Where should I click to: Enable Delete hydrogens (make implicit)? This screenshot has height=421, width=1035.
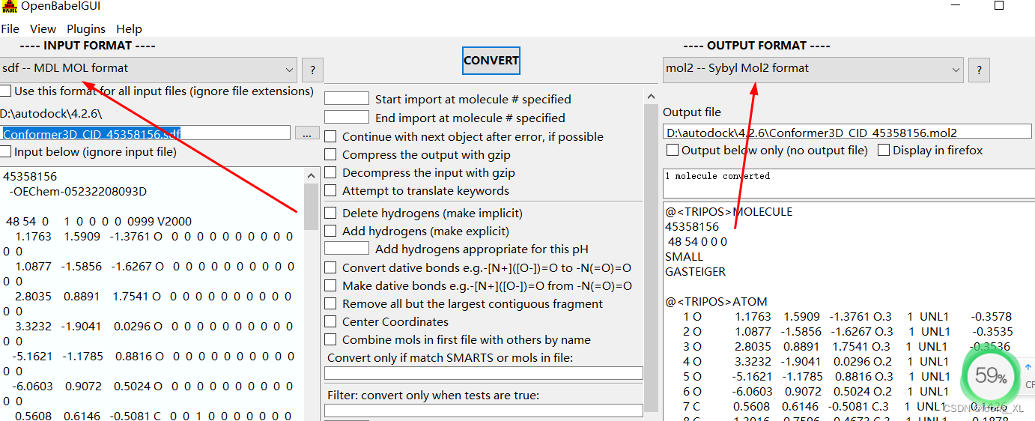click(x=330, y=213)
